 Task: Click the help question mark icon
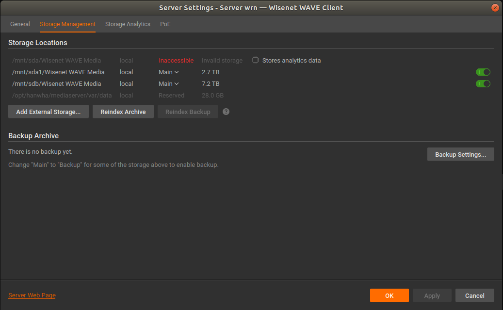click(x=226, y=112)
